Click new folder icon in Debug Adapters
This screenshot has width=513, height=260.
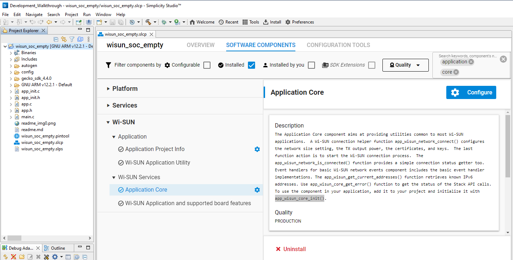[x=22, y=257]
